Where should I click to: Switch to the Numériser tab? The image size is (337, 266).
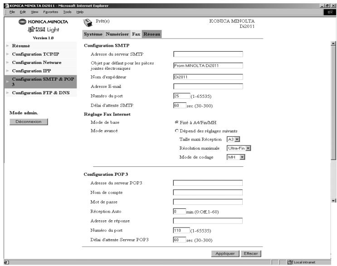(x=117, y=34)
